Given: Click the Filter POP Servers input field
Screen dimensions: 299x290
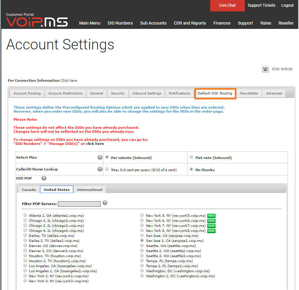Looking at the screenshot, I should tap(79, 204).
